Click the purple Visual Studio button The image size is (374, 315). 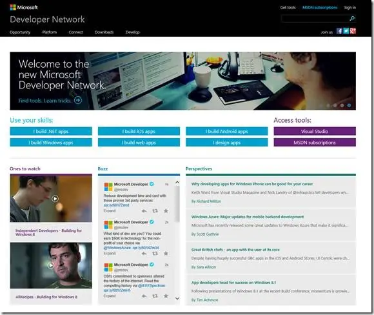tap(315, 131)
